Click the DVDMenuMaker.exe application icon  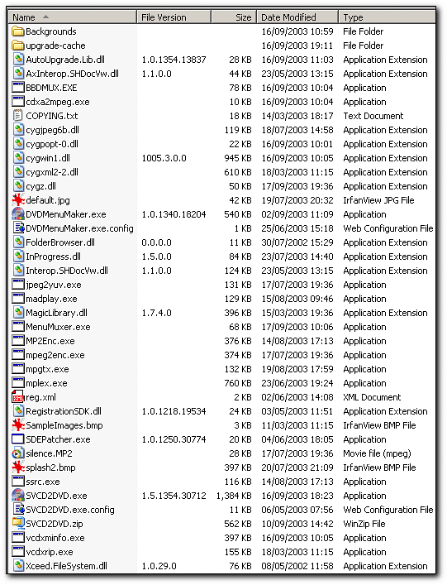18,214
